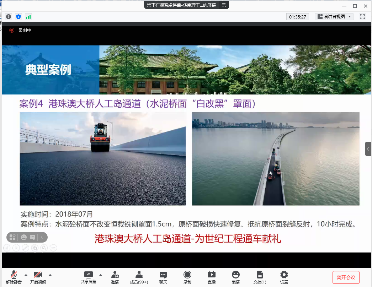Maximize the meeting window
Image resolution: width=372 pixels, height=287 pixels.
click(355, 6)
